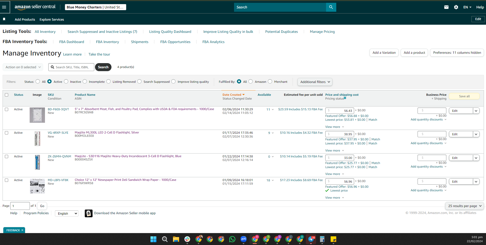Click Take the tour link
The height and width of the screenshot is (245, 486).
(99, 54)
